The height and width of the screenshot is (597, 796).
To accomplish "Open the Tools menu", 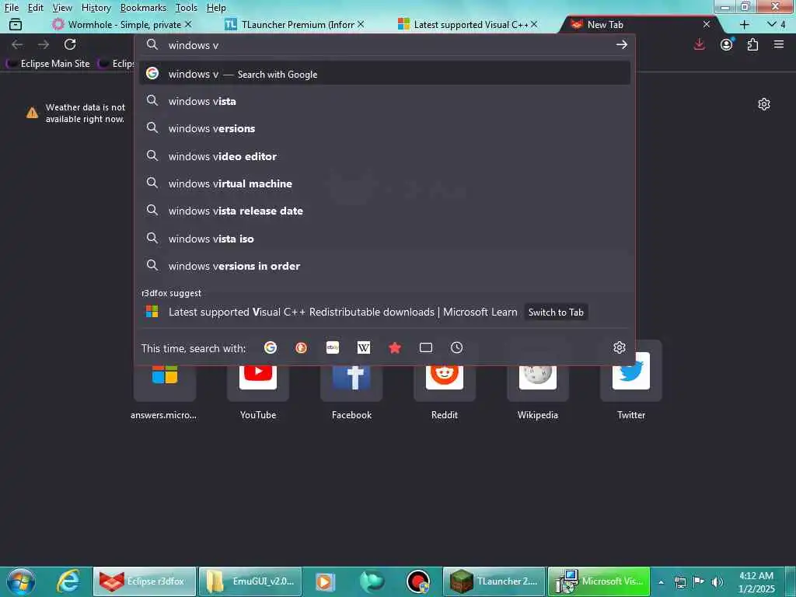I will [186, 8].
